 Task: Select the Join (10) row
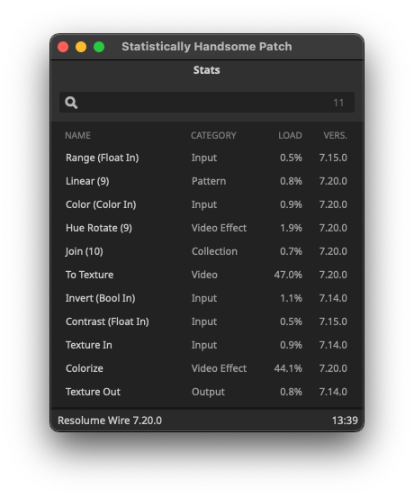coord(207,251)
